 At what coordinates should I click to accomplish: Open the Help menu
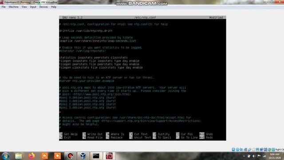54,7
